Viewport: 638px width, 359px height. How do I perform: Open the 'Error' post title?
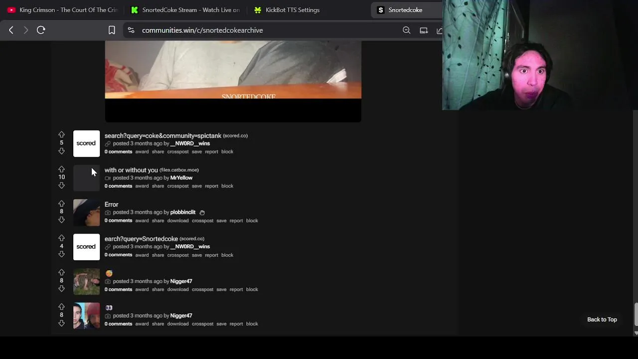click(x=111, y=204)
